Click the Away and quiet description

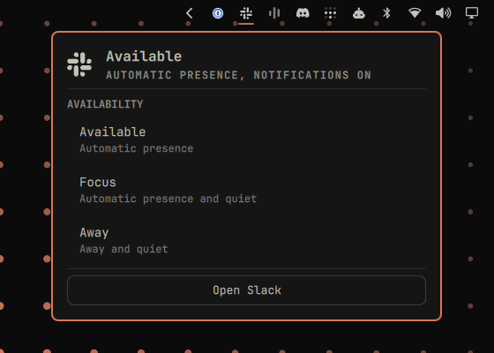click(x=123, y=249)
